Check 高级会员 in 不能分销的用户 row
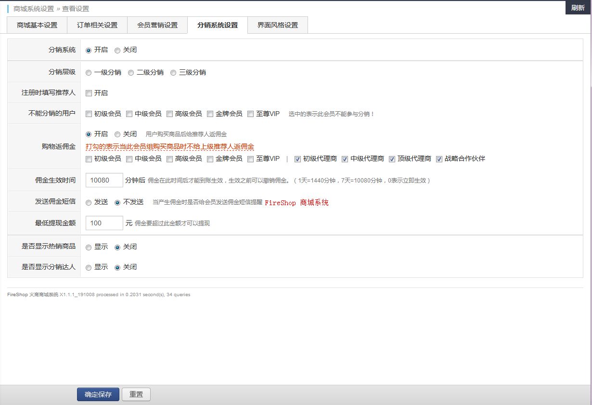The image size is (592, 405). tap(169, 114)
